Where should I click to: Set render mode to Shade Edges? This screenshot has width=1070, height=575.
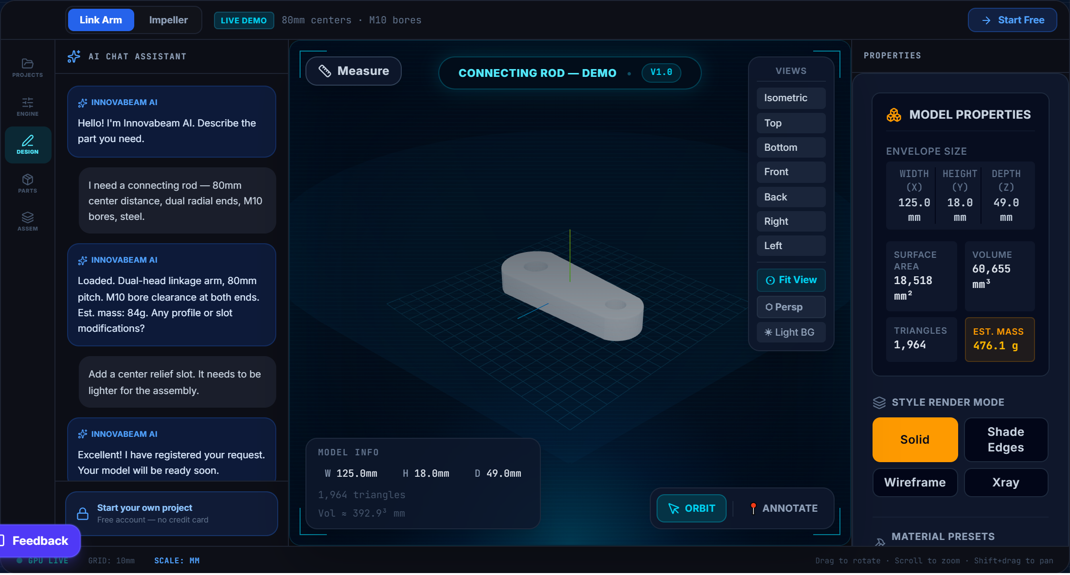[1006, 440]
